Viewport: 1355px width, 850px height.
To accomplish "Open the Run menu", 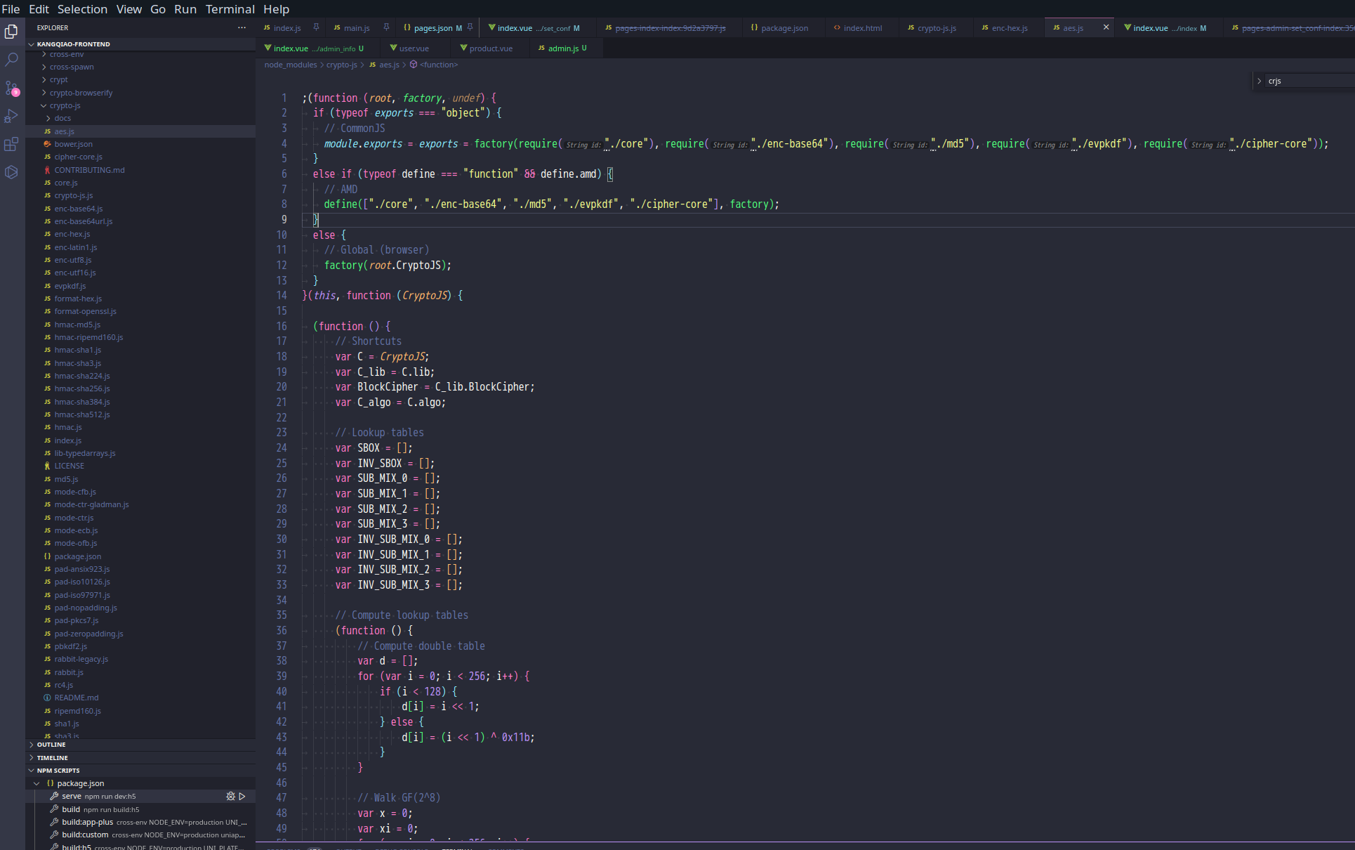I will coord(185,9).
